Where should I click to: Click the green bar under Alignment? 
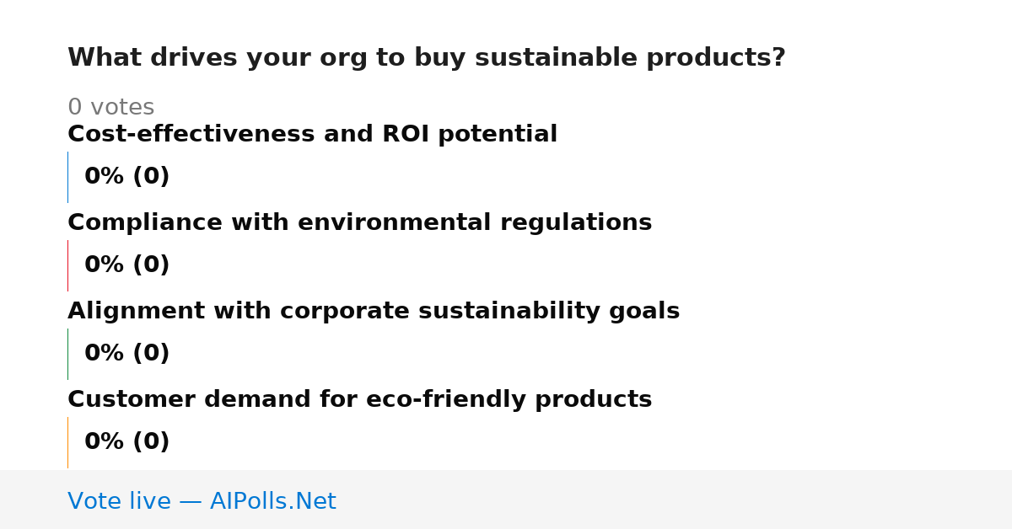point(67,354)
